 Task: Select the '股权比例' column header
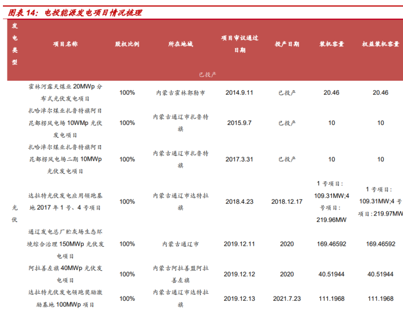(x=127, y=44)
